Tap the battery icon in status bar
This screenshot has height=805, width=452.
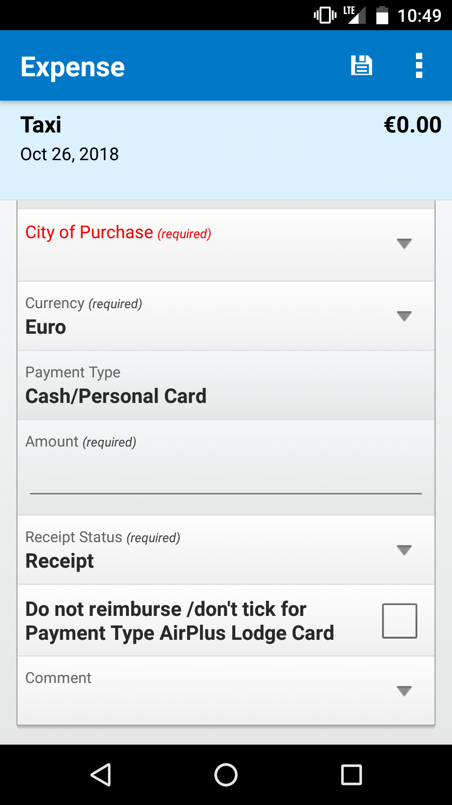click(x=382, y=16)
